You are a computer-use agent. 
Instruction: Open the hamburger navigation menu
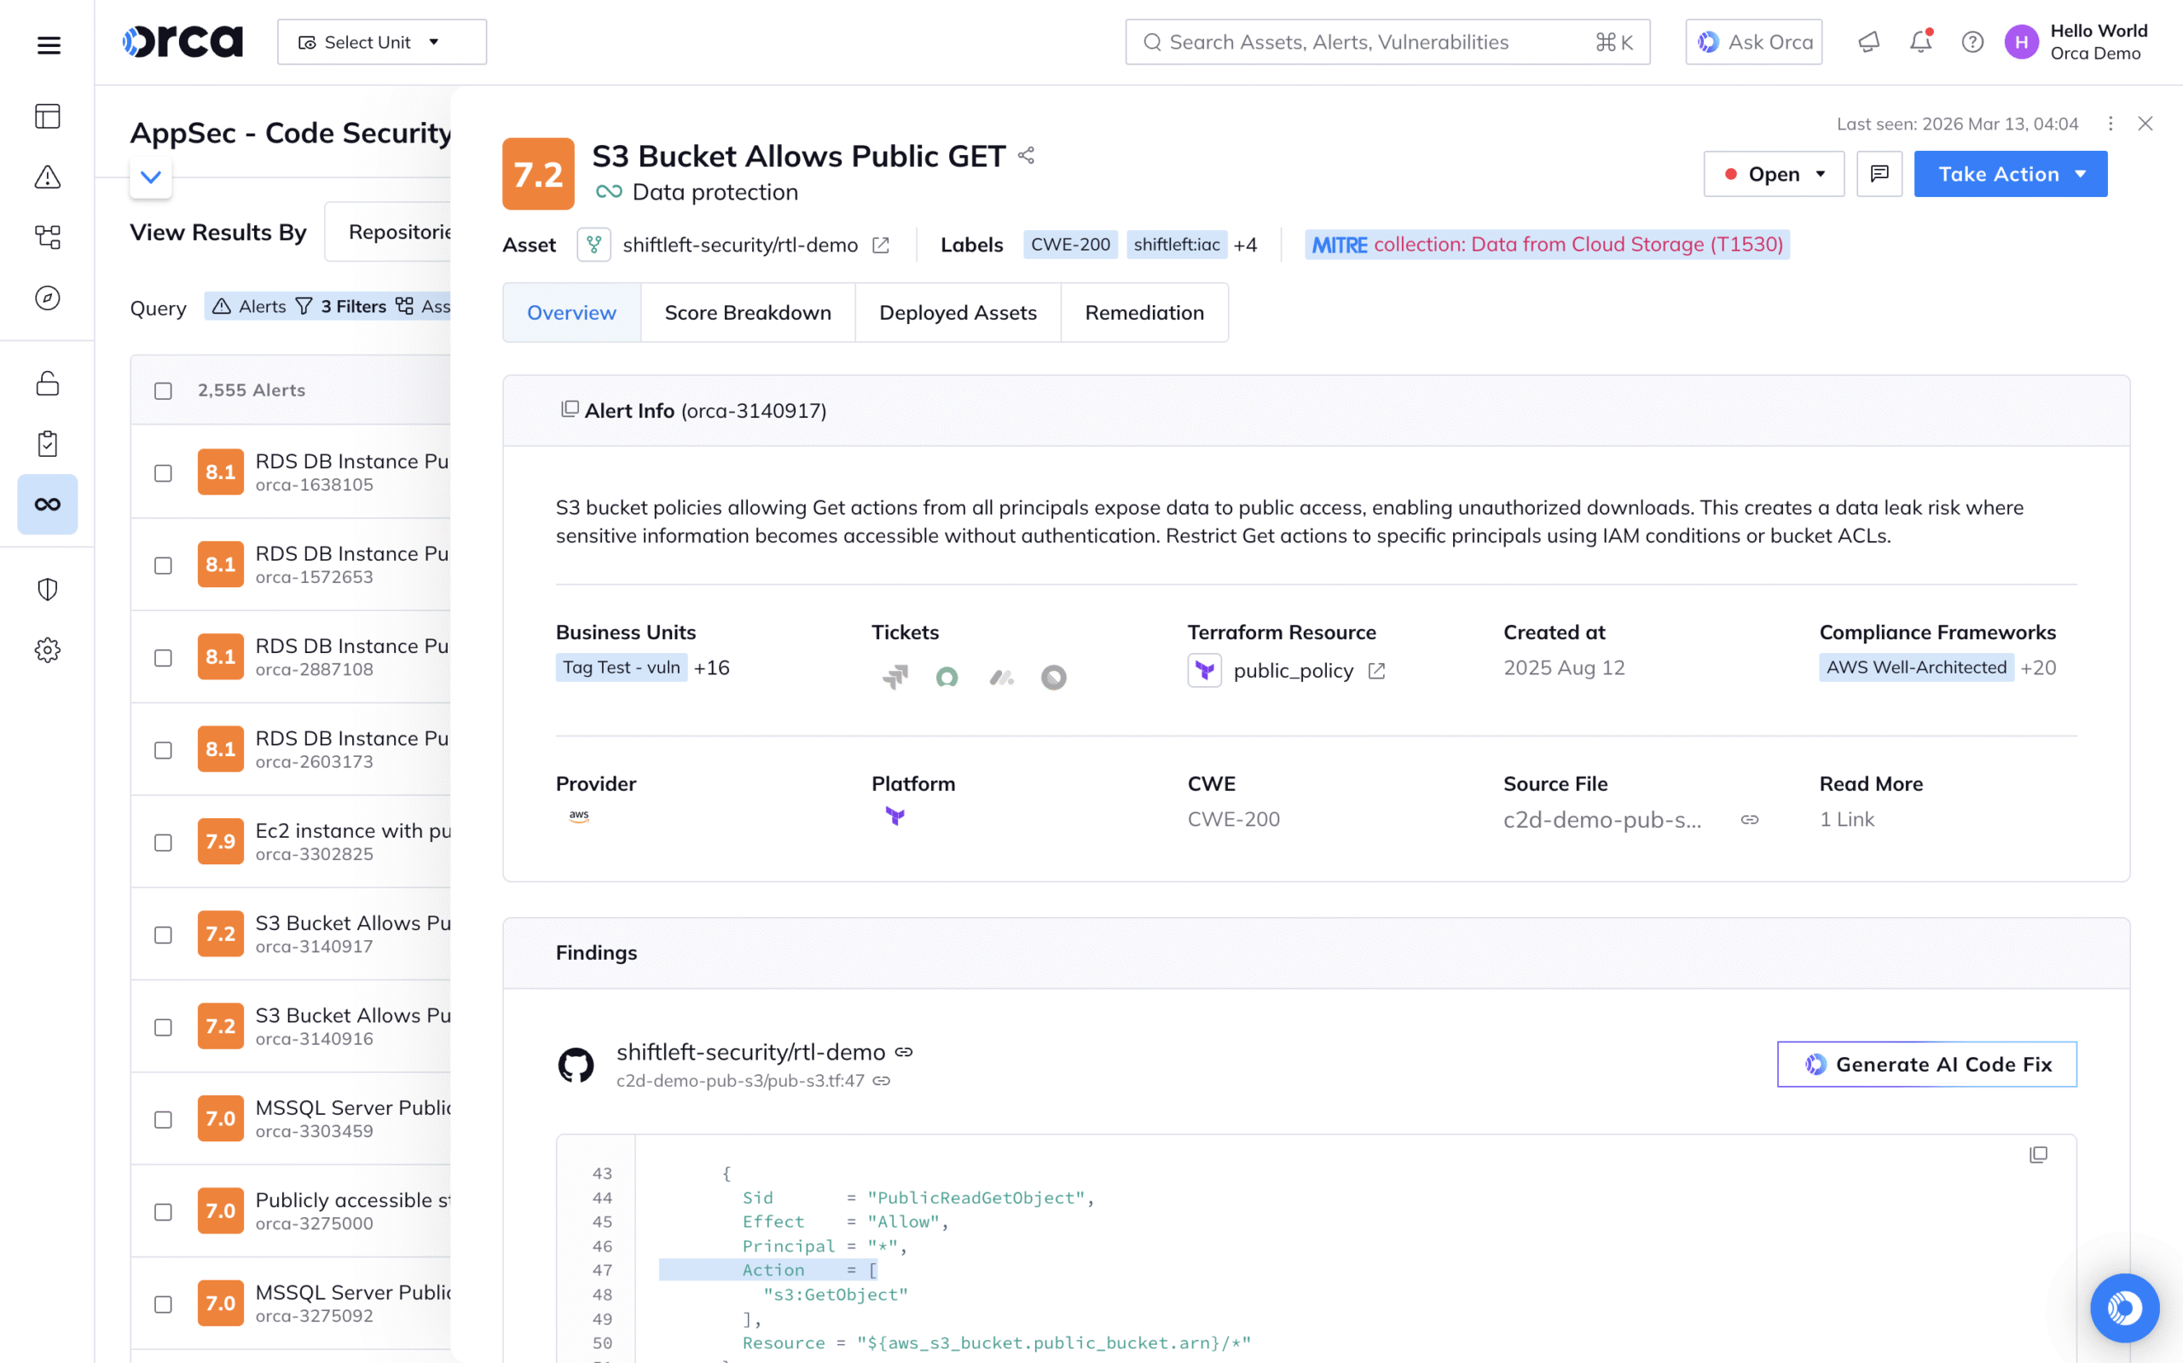(49, 44)
